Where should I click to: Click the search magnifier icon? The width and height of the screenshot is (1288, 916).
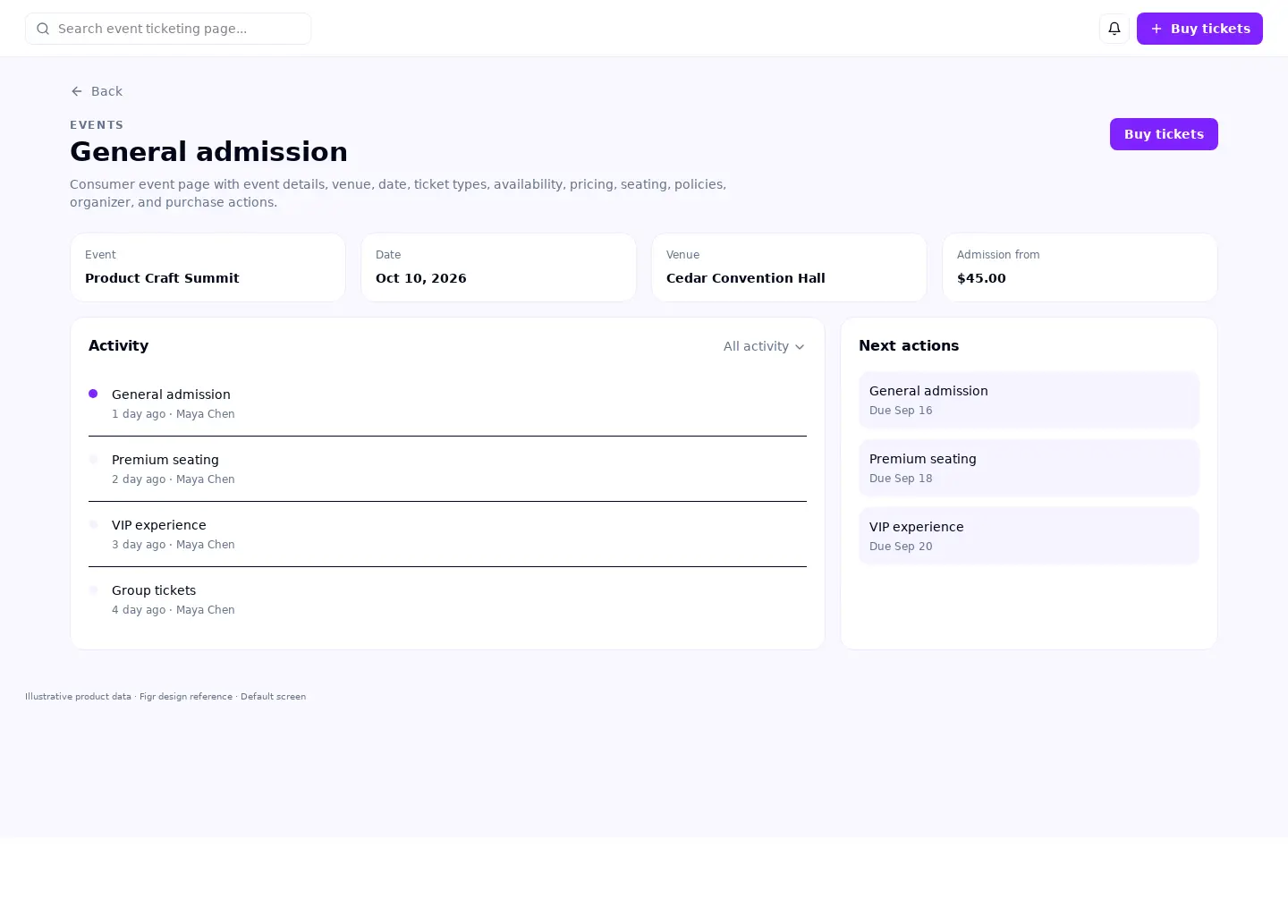[x=43, y=29]
